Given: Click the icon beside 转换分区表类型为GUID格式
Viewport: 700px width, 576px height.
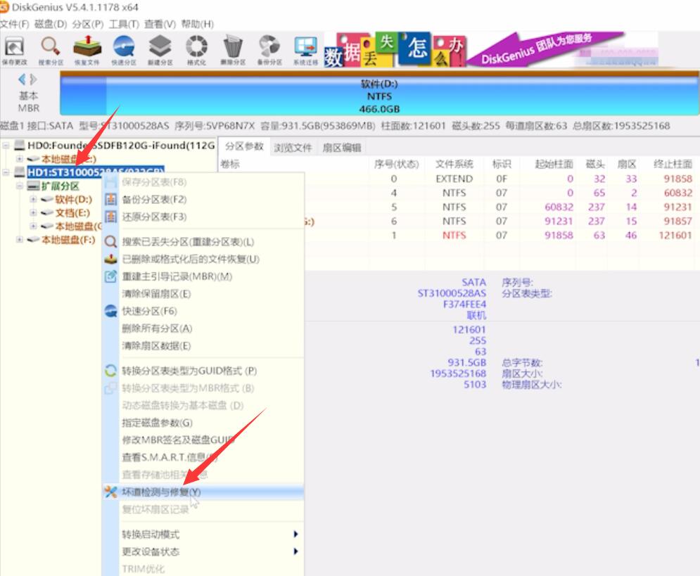Looking at the screenshot, I should pyautogui.click(x=110, y=371).
